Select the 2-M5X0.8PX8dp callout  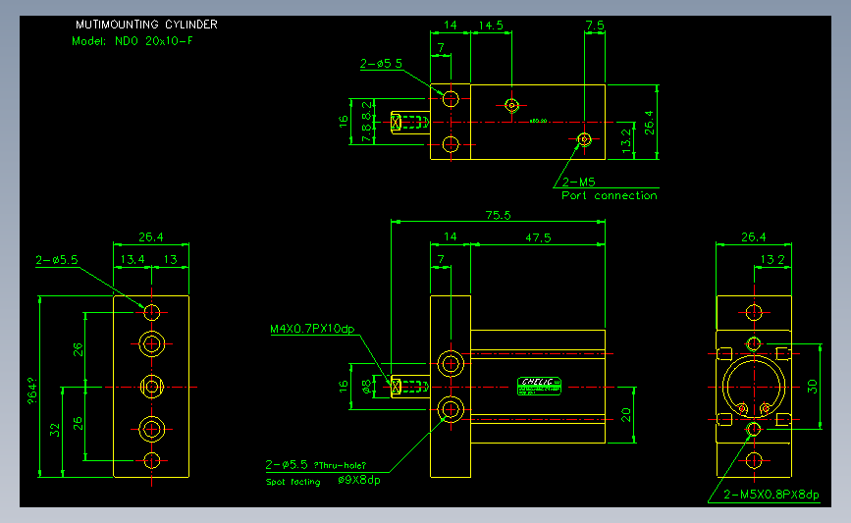tap(771, 495)
